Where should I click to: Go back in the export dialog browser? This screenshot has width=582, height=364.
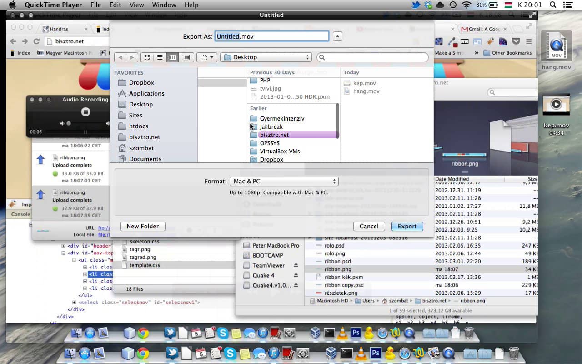[x=120, y=57]
